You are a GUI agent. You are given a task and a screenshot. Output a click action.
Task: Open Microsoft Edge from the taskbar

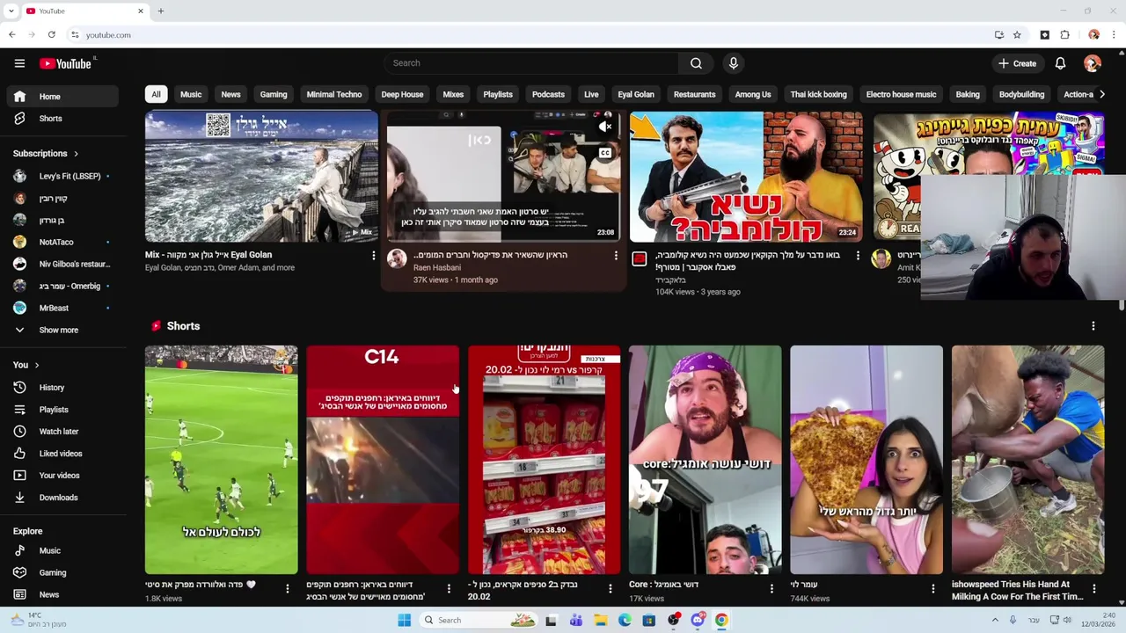pos(625,620)
